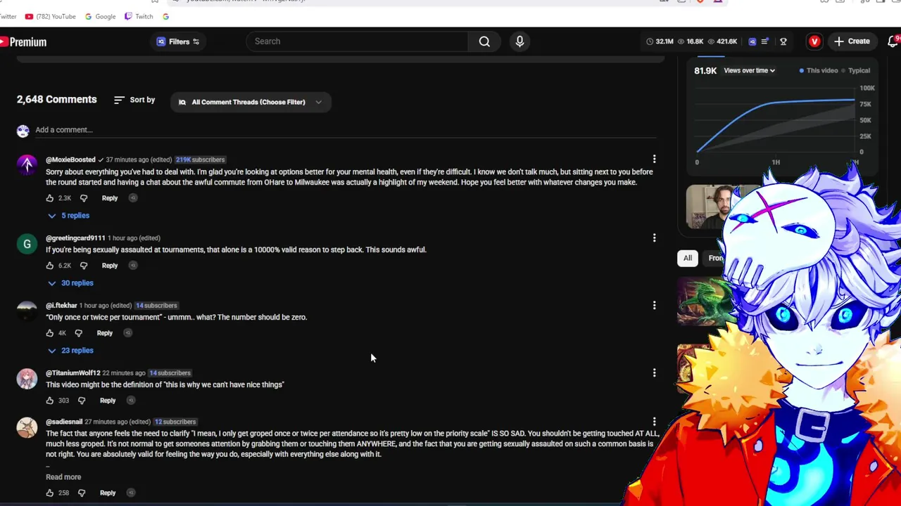901x506 pixels.
Task: Open @TitaniumWolf12 channel link
Action: tap(73, 373)
